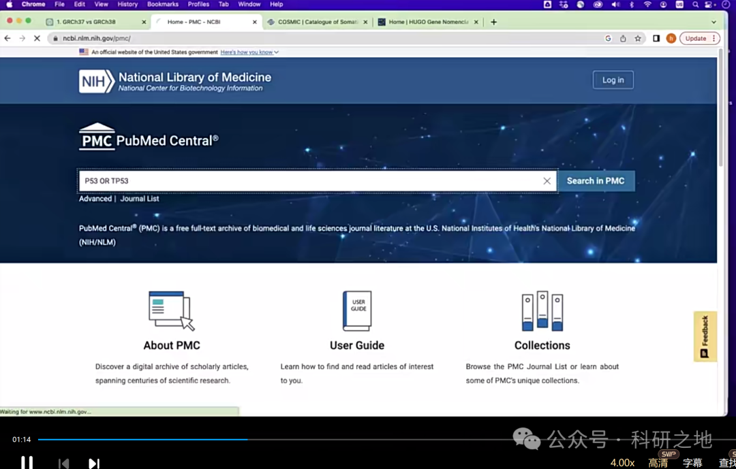Close the HUGO Gene Nomenclature tab
The height and width of the screenshot is (469, 736).
(x=476, y=22)
